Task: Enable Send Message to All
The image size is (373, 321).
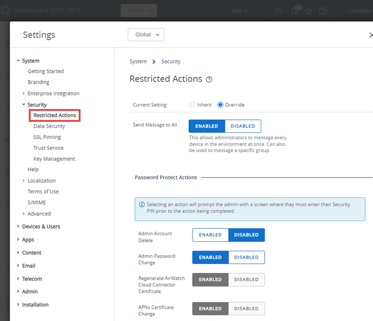Action: [x=207, y=126]
